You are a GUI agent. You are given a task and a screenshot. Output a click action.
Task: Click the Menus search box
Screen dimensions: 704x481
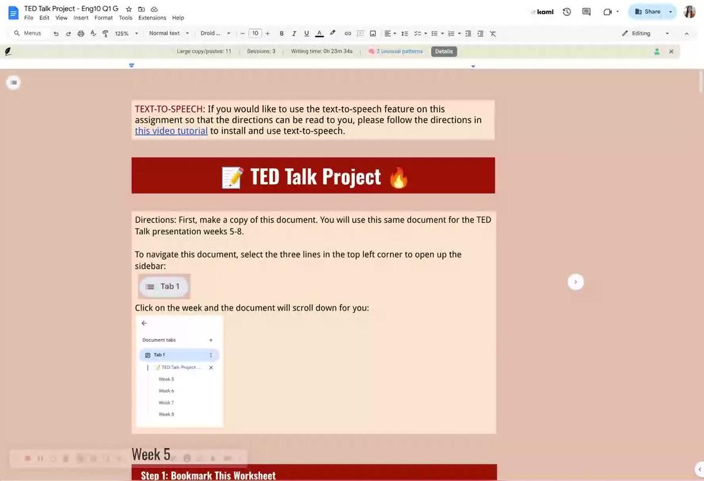28,33
